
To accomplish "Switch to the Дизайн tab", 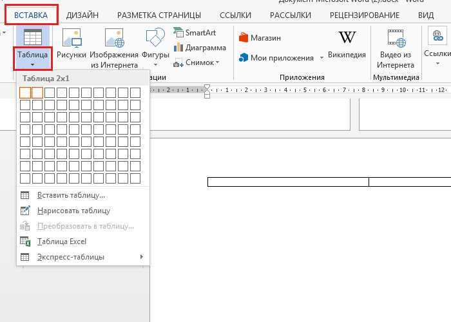I will tap(82, 15).
